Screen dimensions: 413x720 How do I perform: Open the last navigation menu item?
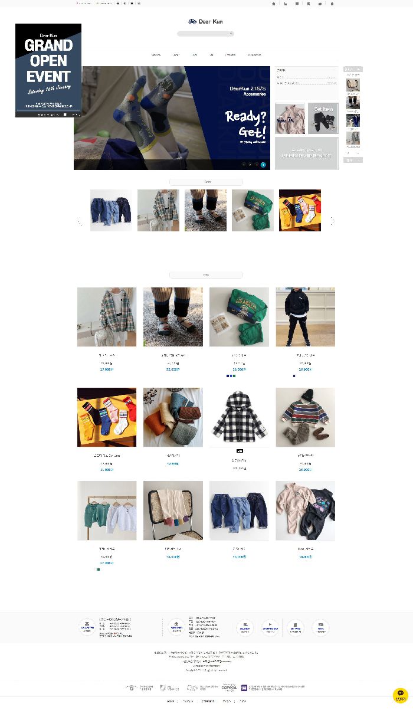(254, 55)
